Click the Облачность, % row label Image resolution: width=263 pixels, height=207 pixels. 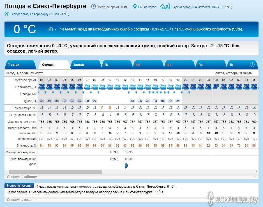(x=26, y=87)
